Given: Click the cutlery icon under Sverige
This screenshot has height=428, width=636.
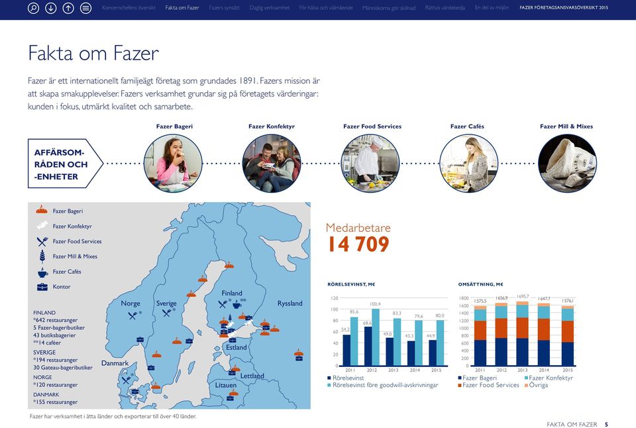Looking at the screenshot, I should click(167, 313).
